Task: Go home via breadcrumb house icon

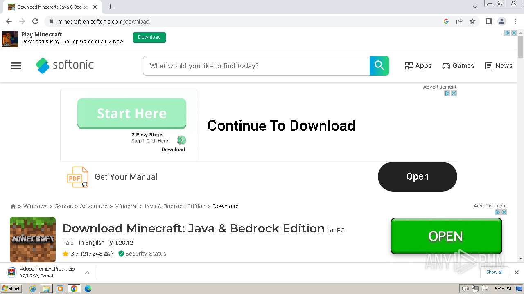Action: click(13, 206)
